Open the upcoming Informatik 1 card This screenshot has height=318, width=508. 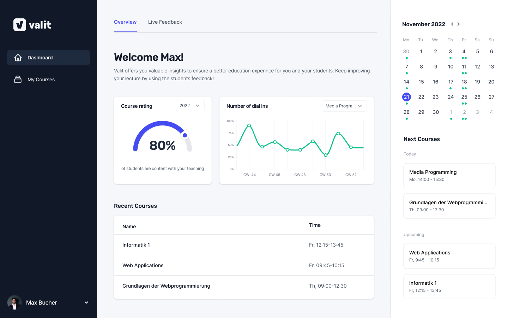(x=449, y=287)
